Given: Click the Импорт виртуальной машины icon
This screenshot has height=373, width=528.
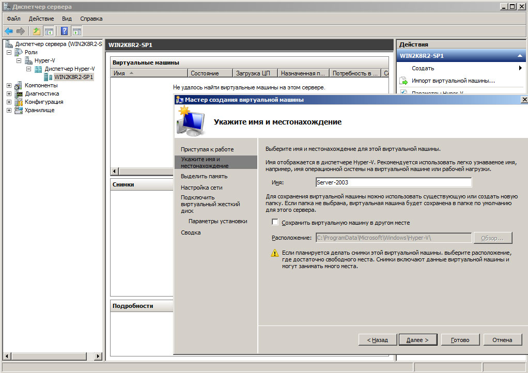Looking at the screenshot, I should click(x=403, y=81).
